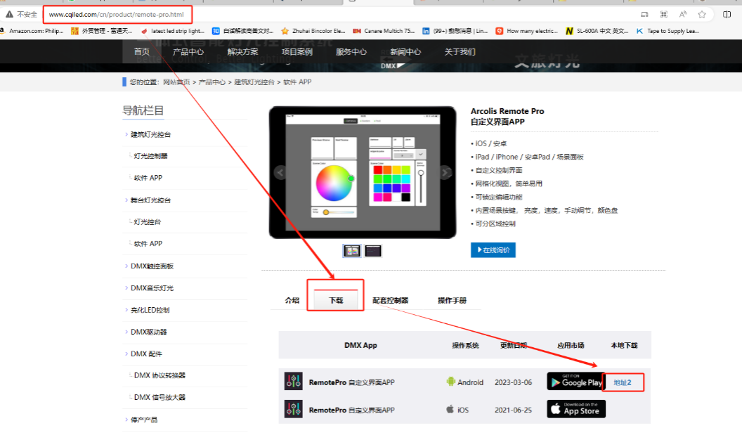Select 灯光控台 in sidebar
The height and width of the screenshot is (447, 742).
(147, 221)
